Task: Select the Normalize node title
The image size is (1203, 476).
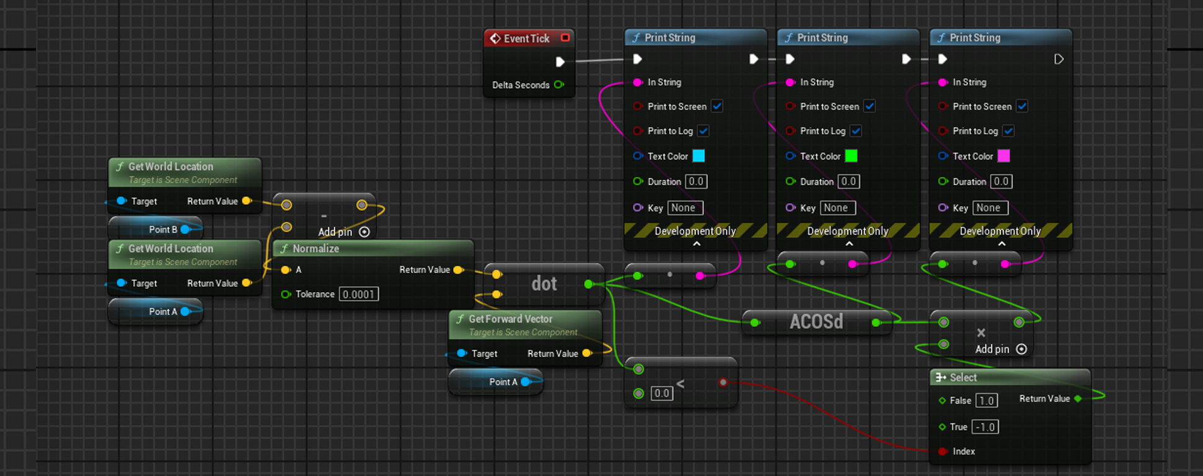Action: coord(316,249)
